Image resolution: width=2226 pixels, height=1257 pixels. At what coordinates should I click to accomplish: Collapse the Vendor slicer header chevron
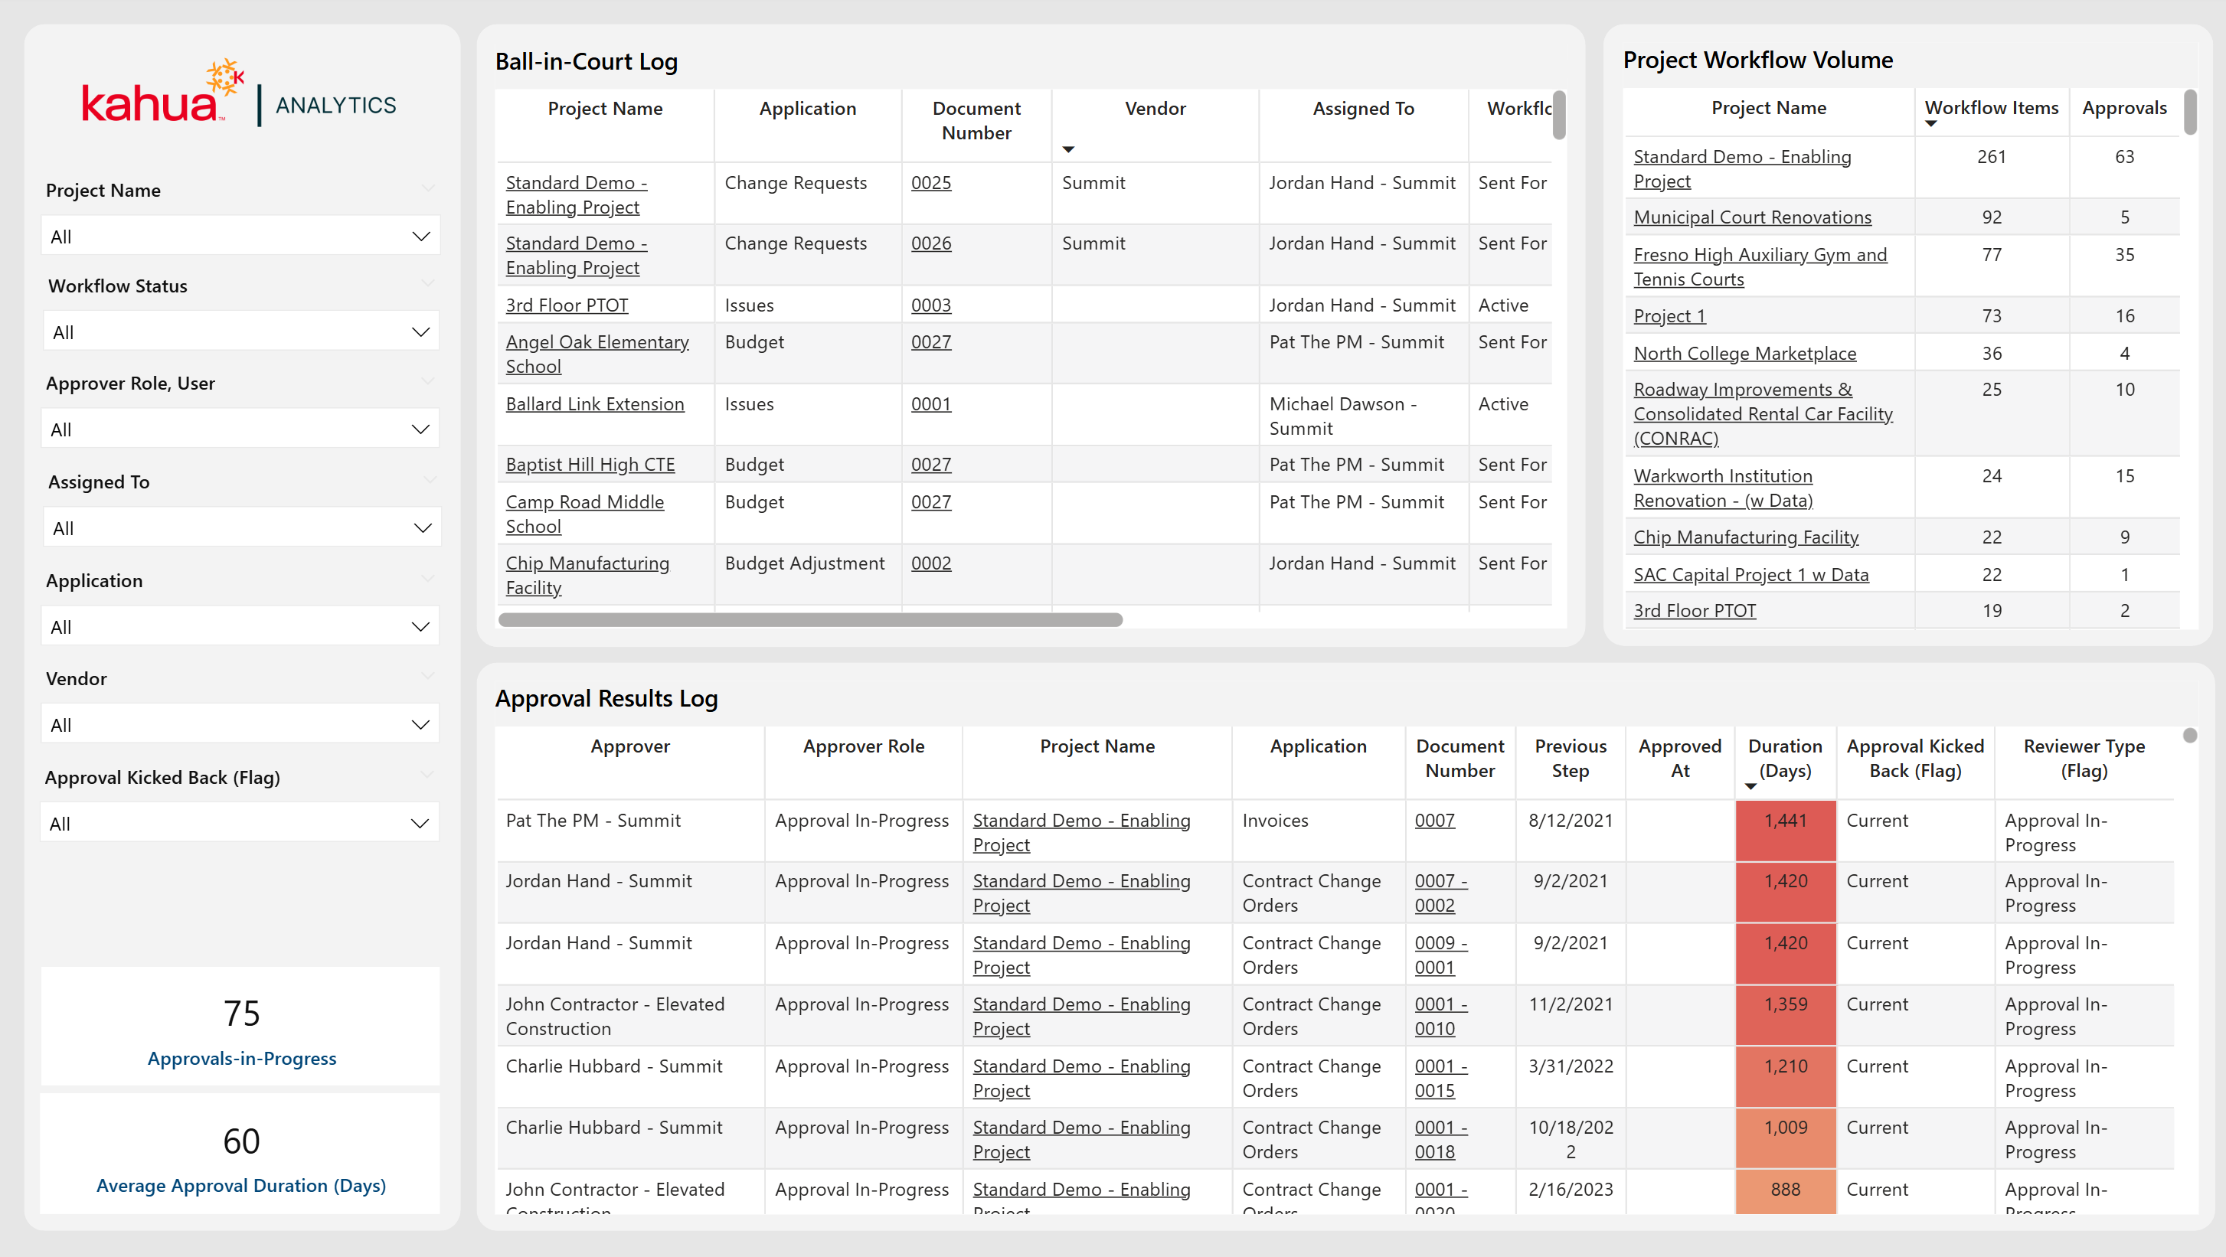pyautogui.click(x=428, y=677)
